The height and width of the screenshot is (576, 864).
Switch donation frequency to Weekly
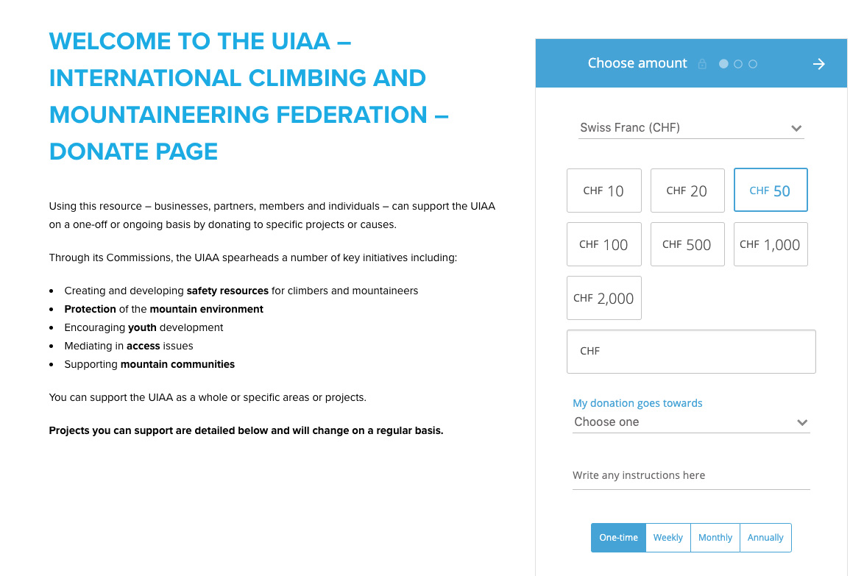(668, 538)
